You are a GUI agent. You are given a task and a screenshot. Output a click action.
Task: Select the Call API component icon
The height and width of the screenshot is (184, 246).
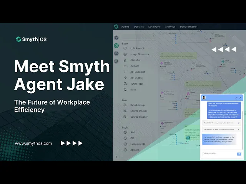click(x=125, y=66)
